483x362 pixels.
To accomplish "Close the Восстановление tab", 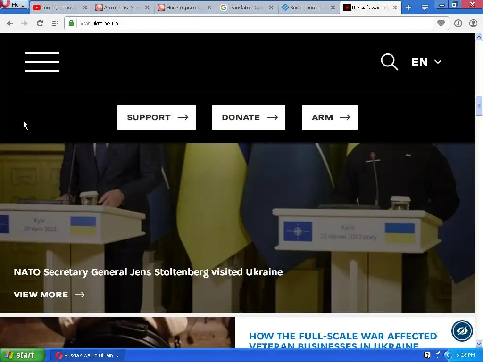I will pos(333,8).
